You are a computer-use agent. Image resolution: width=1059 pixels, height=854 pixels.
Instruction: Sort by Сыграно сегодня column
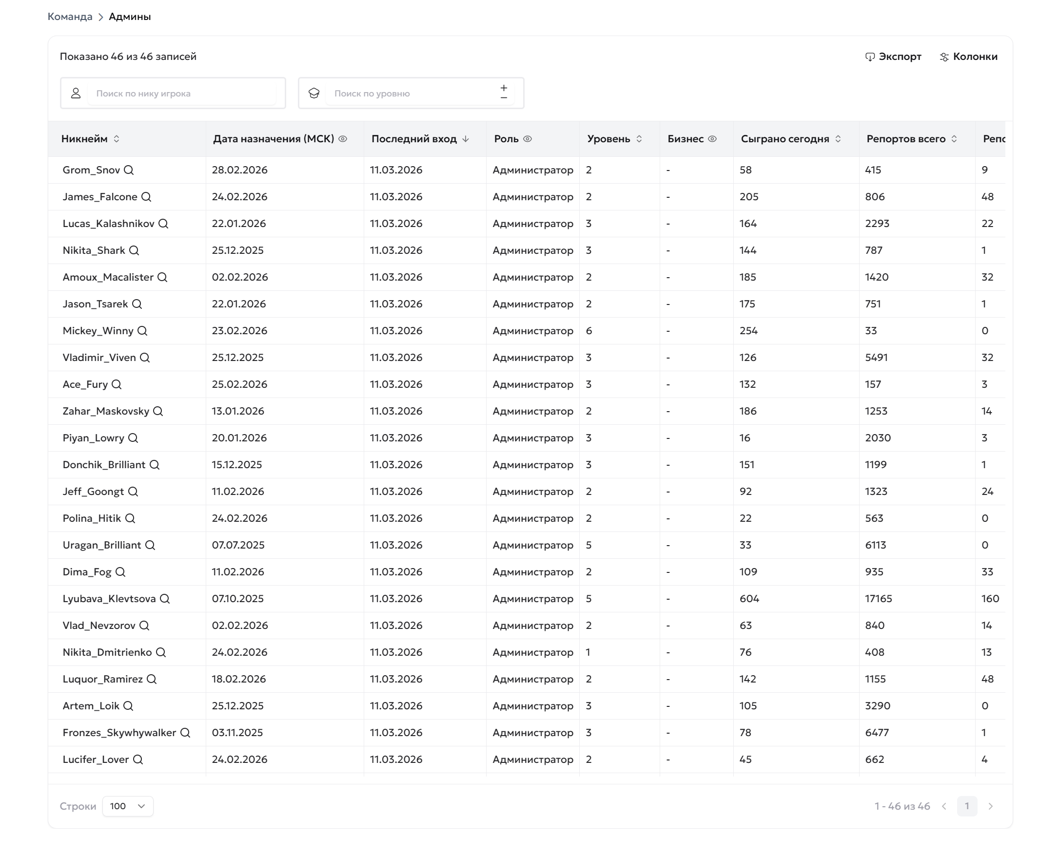[838, 139]
